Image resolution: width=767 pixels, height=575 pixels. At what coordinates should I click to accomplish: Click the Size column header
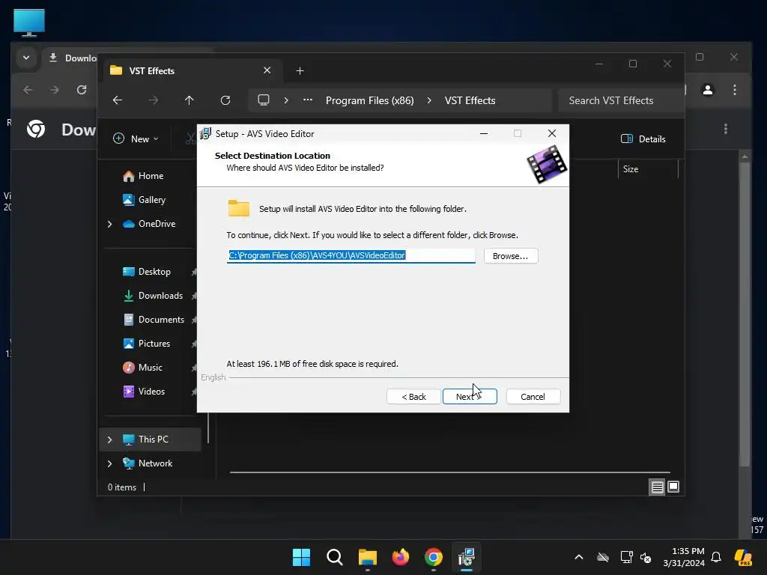pyautogui.click(x=648, y=169)
